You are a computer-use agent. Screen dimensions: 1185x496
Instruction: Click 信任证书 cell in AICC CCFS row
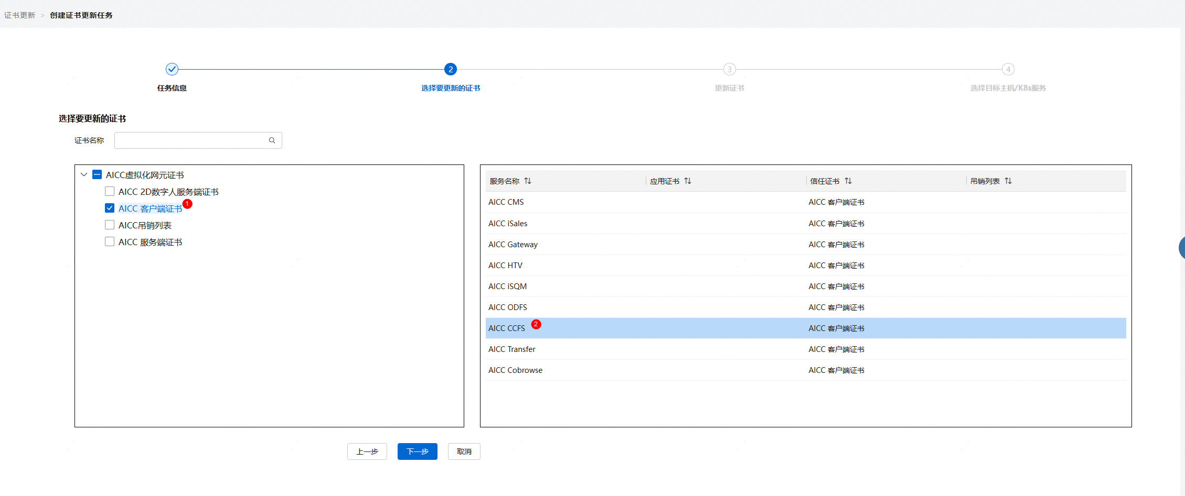pyautogui.click(x=836, y=328)
